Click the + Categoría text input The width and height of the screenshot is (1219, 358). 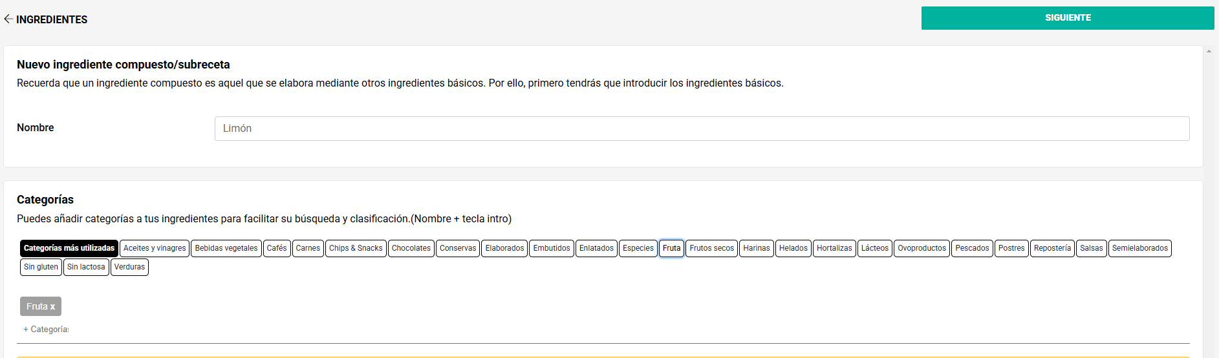[46, 330]
